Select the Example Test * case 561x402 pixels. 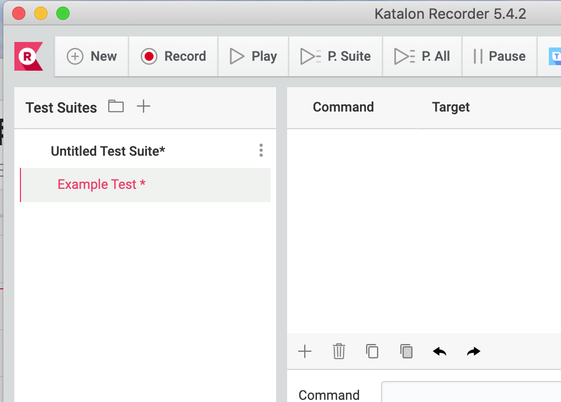point(145,185)
